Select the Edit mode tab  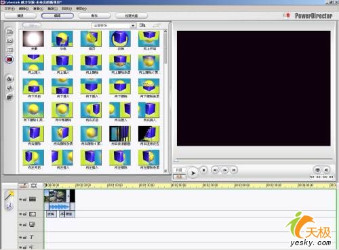[x=58, y=16]
